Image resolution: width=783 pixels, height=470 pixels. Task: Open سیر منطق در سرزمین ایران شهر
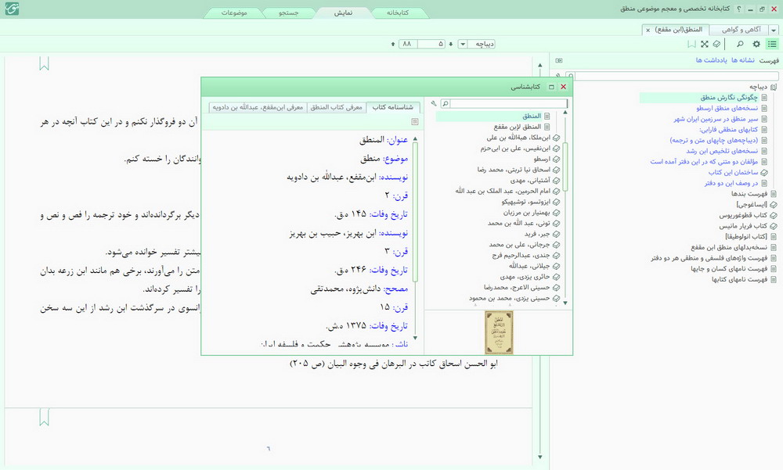716,119
